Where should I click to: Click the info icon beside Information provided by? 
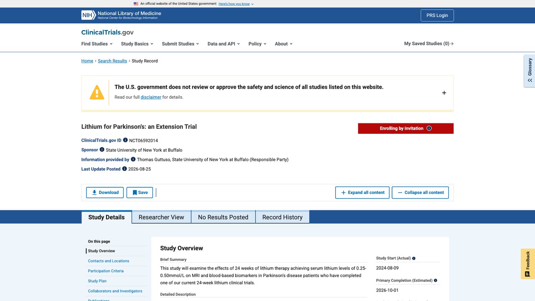coord(133,159)
